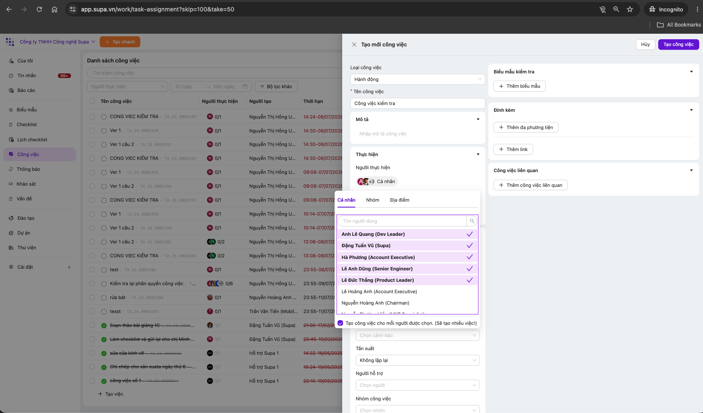Open Thông báo notifications in sidebar
The image size is (703, 413).
pyautogui.click(x=28, y=169)
